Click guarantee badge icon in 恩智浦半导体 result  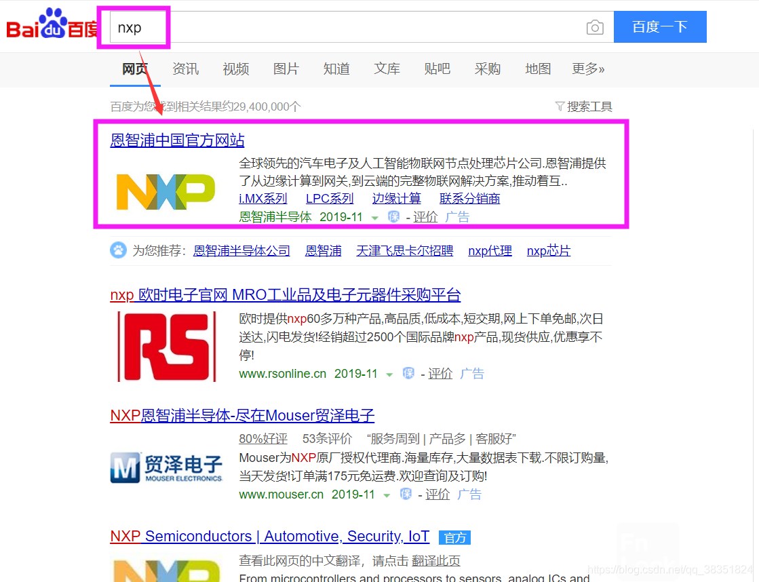(x=393, y=217)
